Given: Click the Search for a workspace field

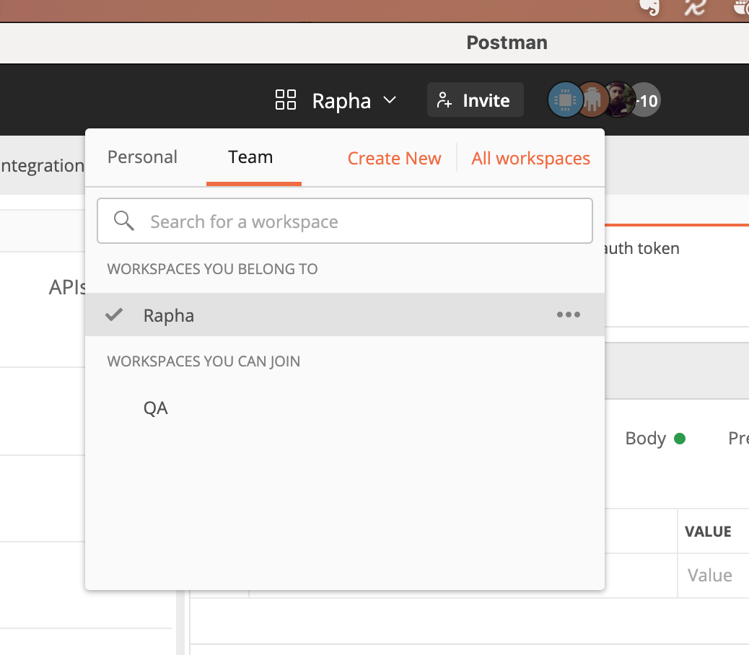Looking at the screenshot, I should tap(361, 221).
